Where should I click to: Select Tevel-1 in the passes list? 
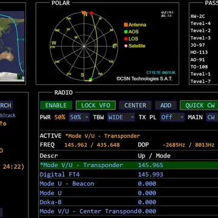200,74
